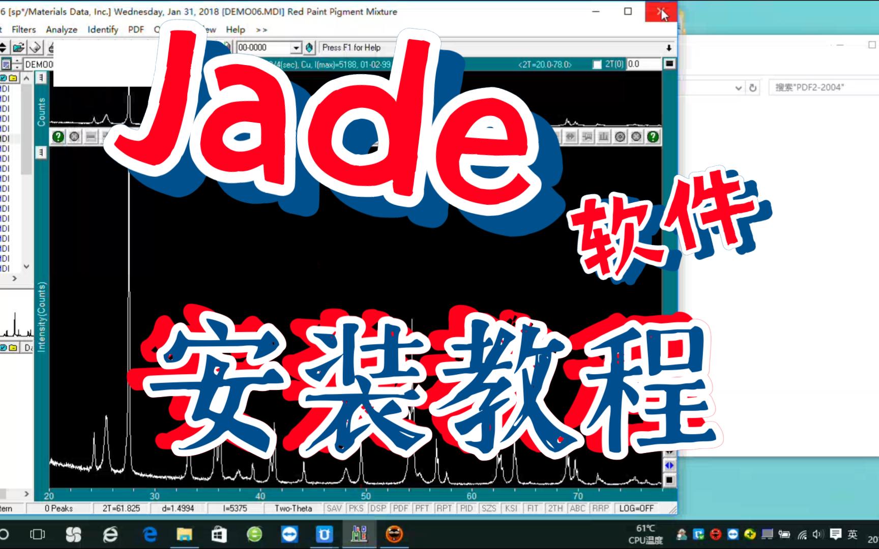Image resolution: width=879 pixels, height=549 pixels.
Task: Click the gray circular X icon left zoom toolbar
Action: 75,137
